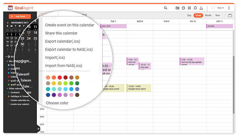Open the notifications bell
The height and width of the screenshot is (136, 238).
[x=195, y=8]
